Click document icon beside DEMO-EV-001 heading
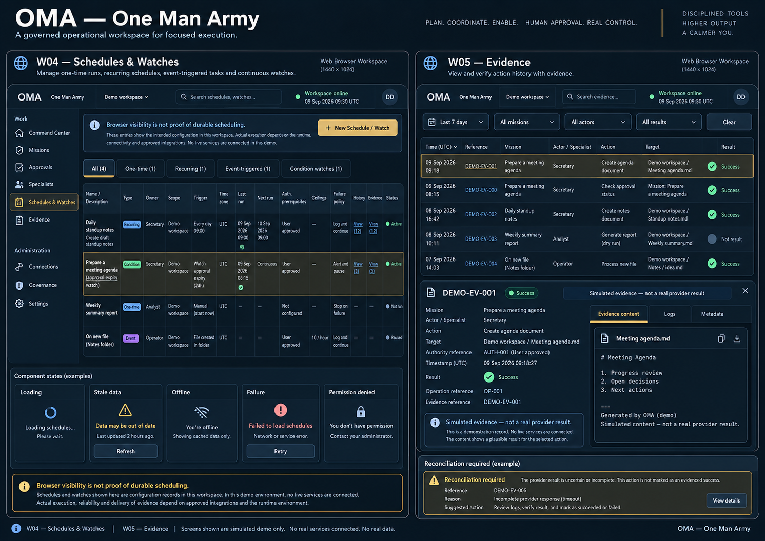This screenshot has height=541, width=765. (431, 293)
